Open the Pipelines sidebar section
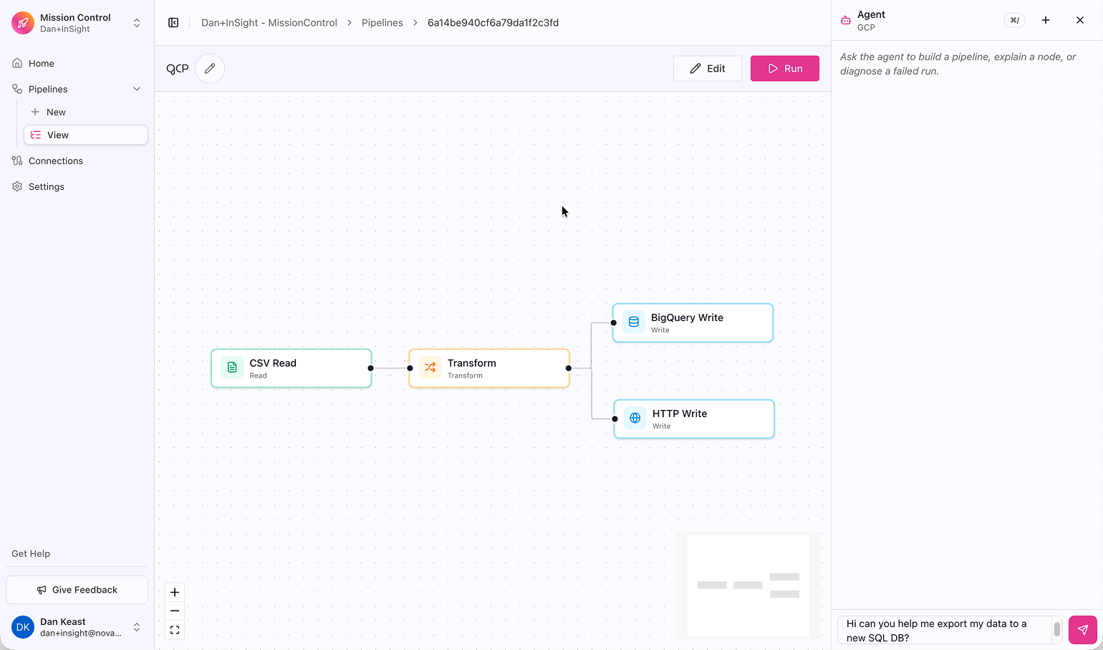Image resolution: width=1103 pixels, height=650 pixels. (x=77, y=89)
